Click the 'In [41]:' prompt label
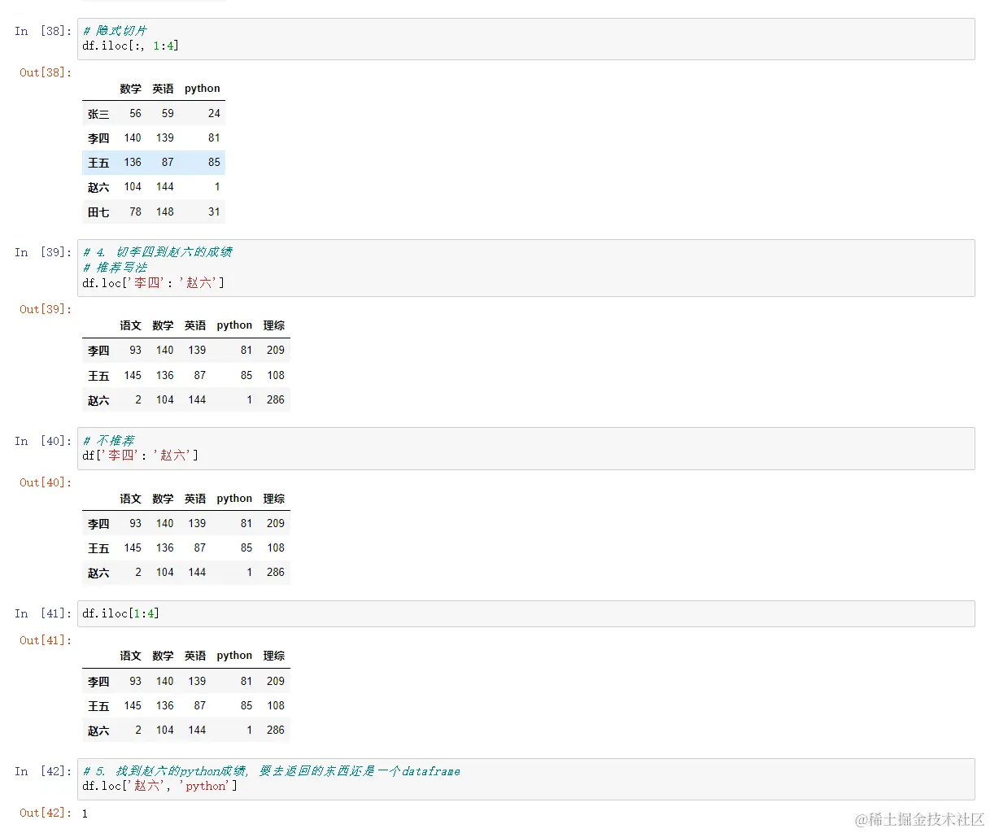 pyautogui.click(x=43, y=613)
